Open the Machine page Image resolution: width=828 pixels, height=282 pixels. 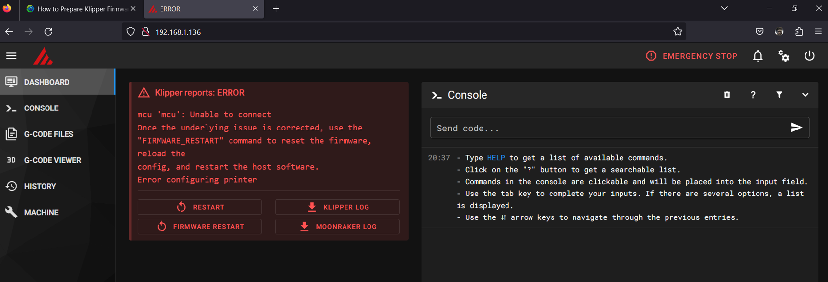pos(57,212)
